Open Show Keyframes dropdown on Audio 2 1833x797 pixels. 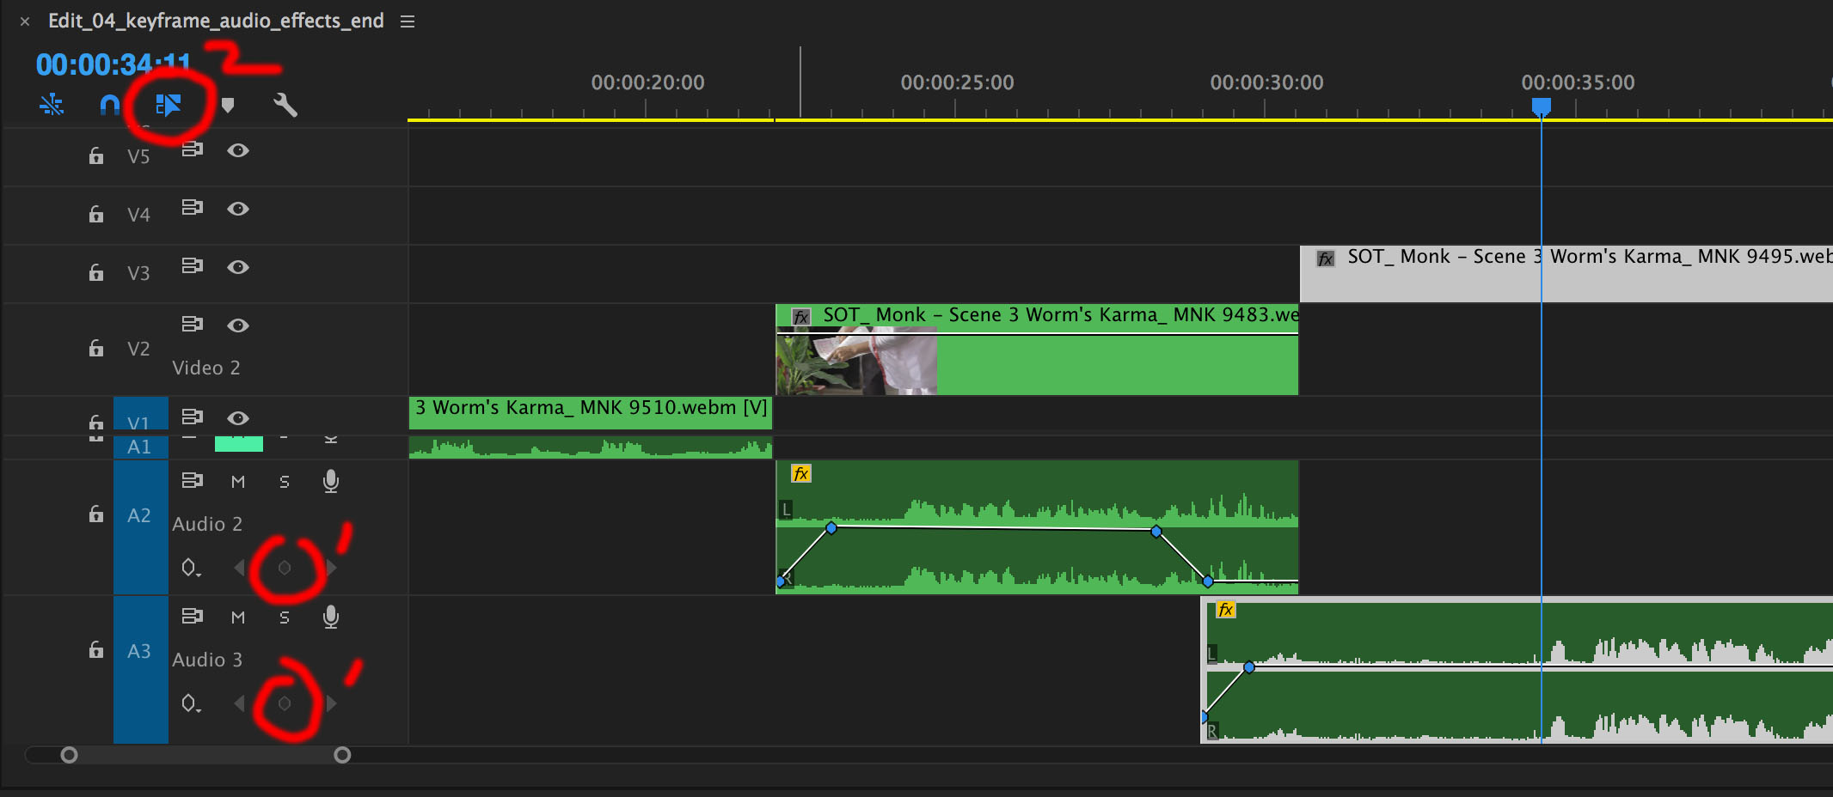pyautogui.click(x=191, y=568)
